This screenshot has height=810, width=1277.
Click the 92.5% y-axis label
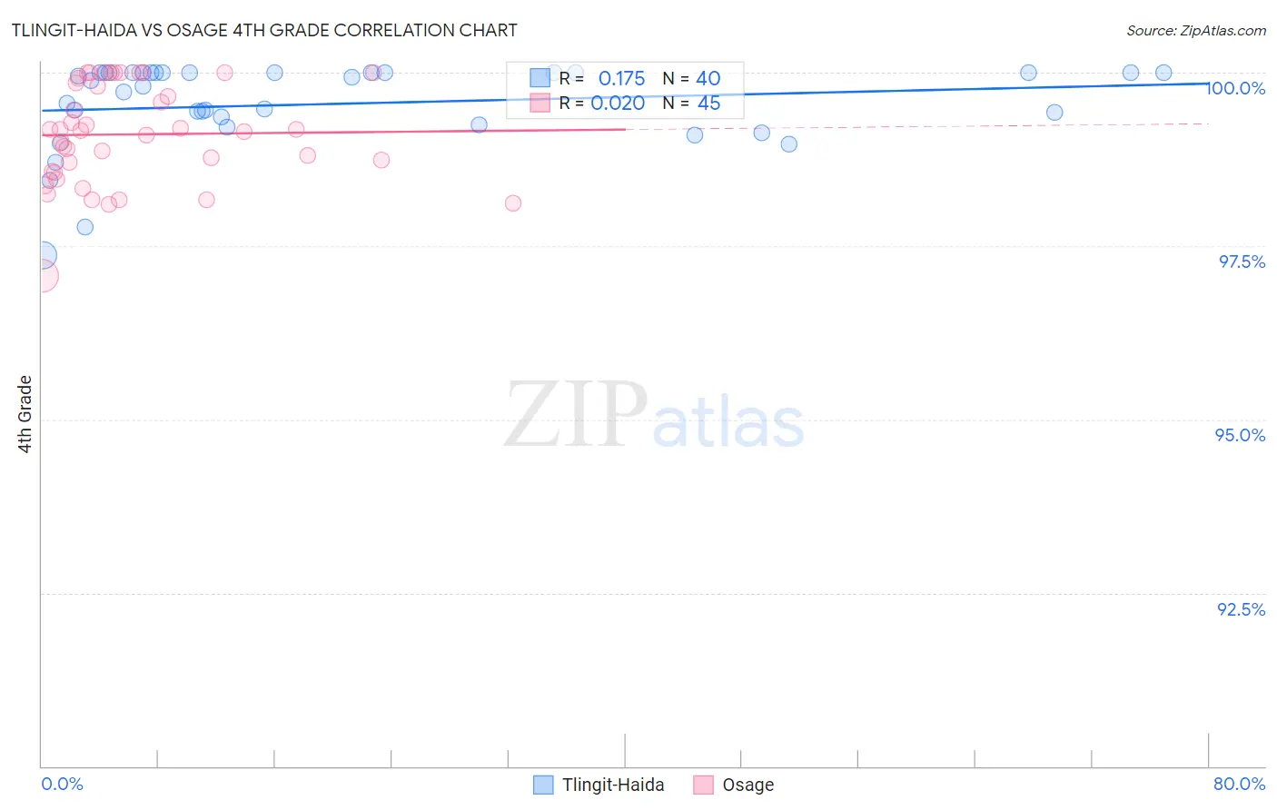click(x=1242, y=609)
